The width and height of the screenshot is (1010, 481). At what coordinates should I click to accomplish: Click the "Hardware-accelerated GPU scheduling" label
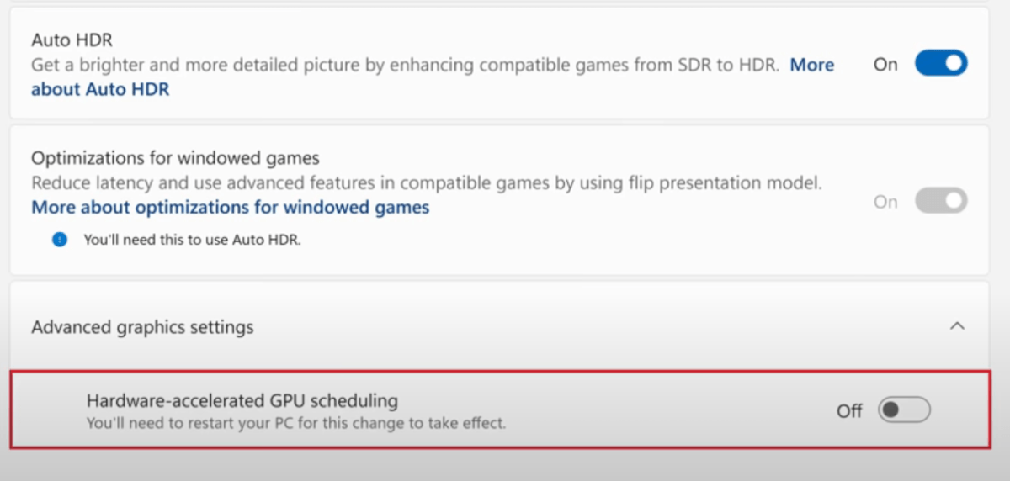(x=242, y=400)
